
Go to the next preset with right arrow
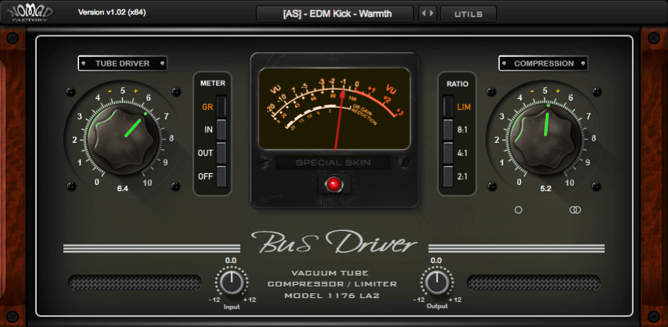432,14
